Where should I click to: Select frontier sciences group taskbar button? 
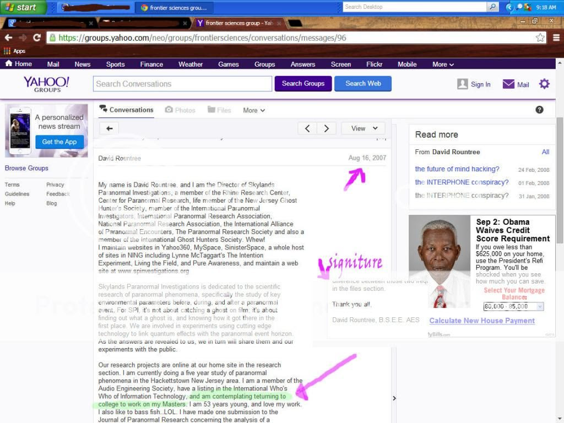[175, 7]
